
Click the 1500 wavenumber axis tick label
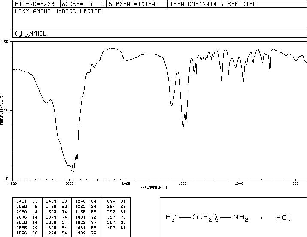(x=182, y=183)
